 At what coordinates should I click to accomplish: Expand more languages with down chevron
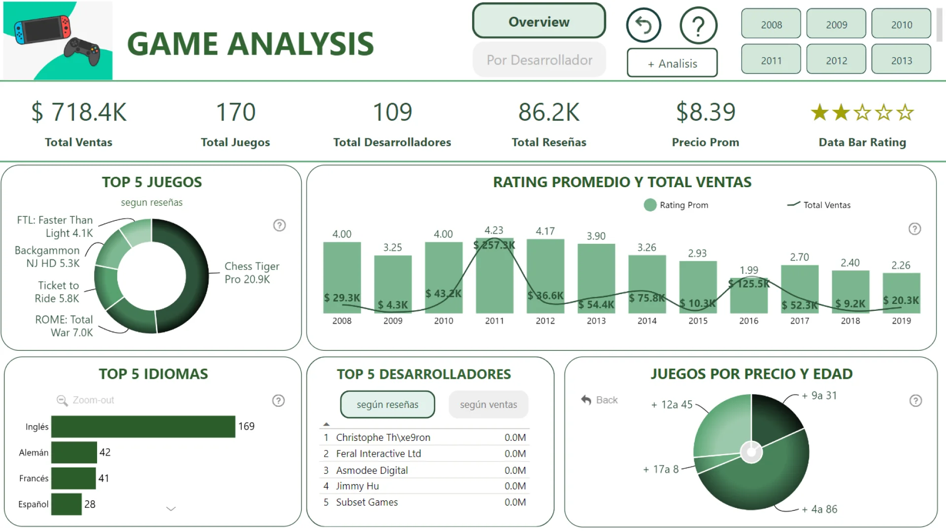point(171,509)
